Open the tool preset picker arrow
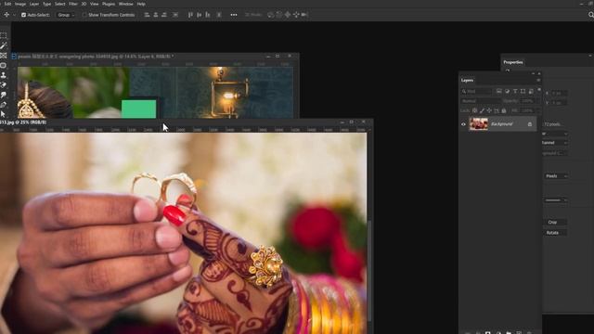Image resolution: width=594 pixels, height=334 pixels. [15, 15]
